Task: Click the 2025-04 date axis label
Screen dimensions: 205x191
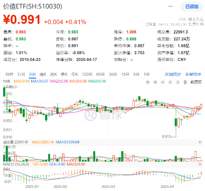Action: tap(167, 187)
